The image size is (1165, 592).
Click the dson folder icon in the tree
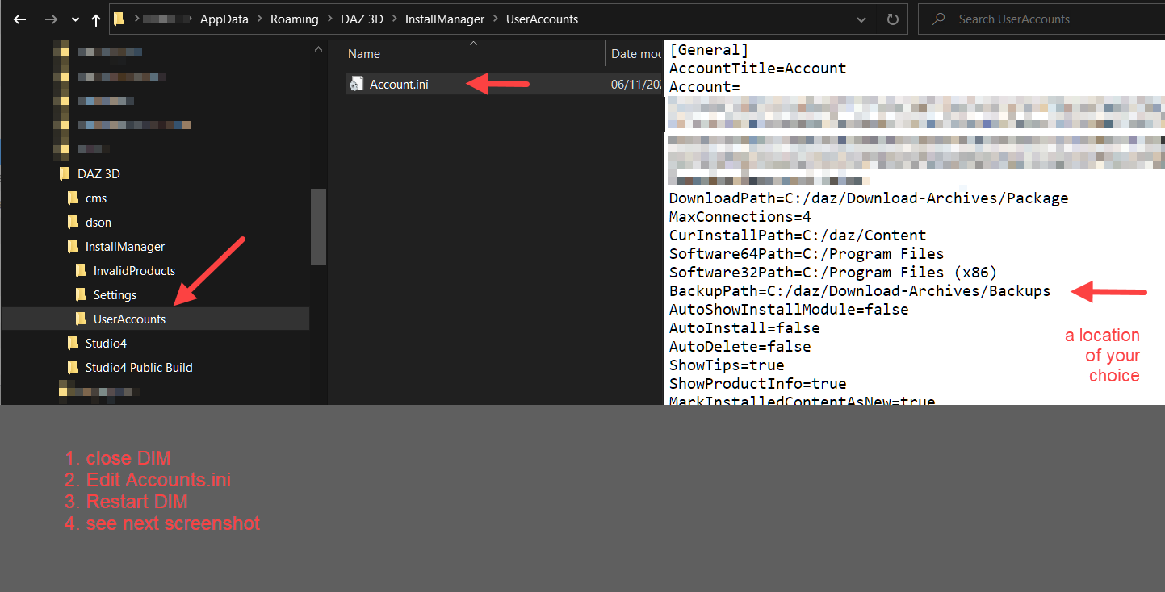click(x=73, y=222)
